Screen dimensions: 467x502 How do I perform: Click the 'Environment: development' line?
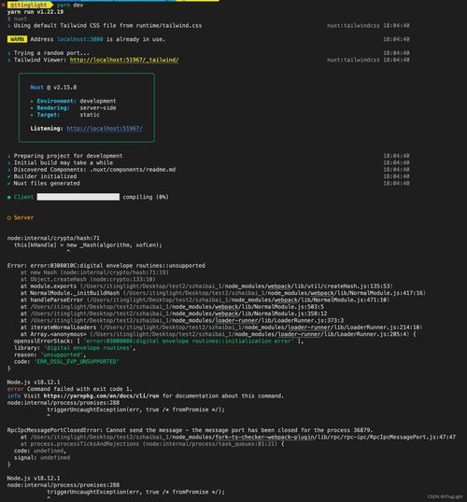click(74, 101)
